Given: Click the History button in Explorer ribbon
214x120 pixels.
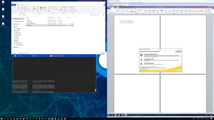Looking at the screenshot, I should click(x=66, y=11).
